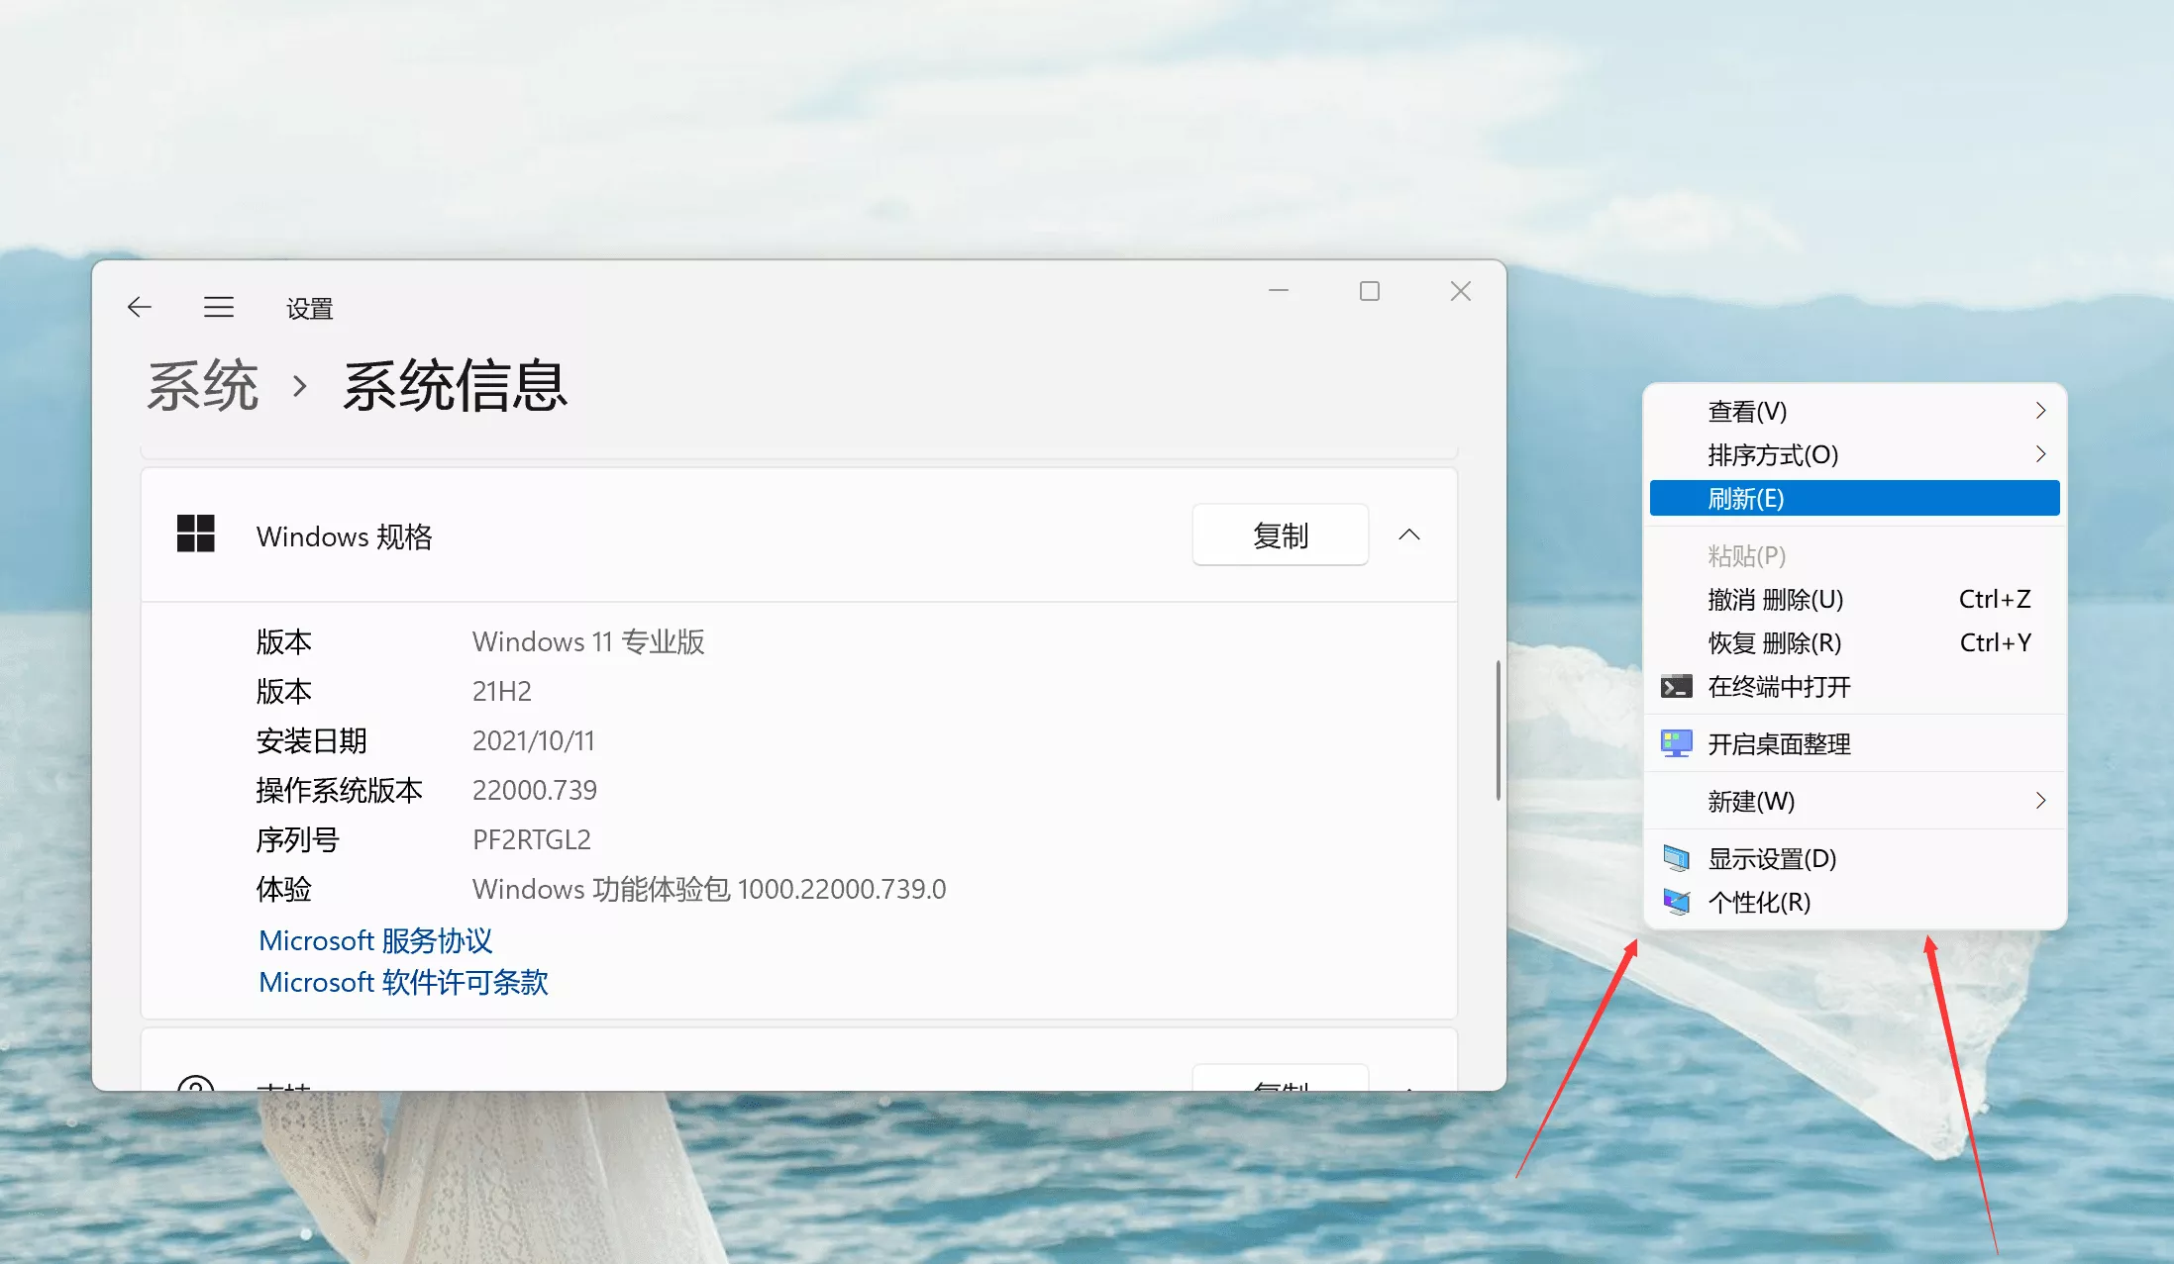Click the 安装日期 label

click(x=311, y=740)
